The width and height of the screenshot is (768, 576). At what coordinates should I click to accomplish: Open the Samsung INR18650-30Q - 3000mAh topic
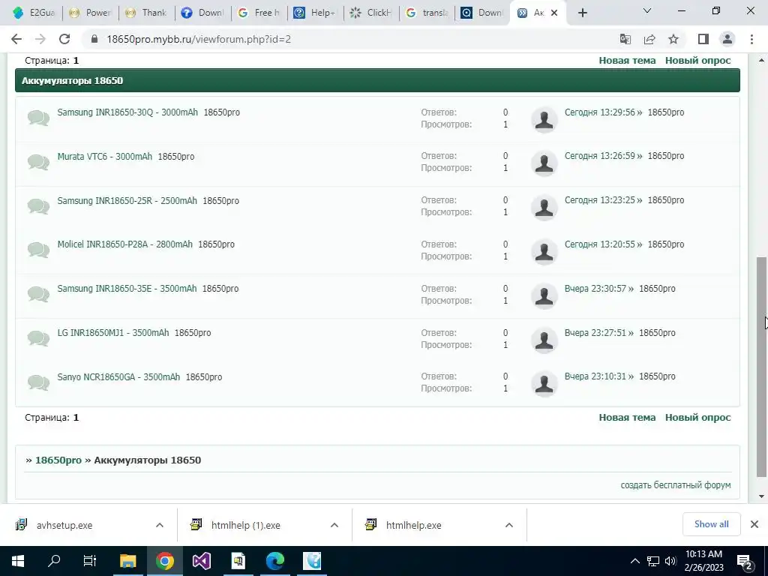(127, 112)
